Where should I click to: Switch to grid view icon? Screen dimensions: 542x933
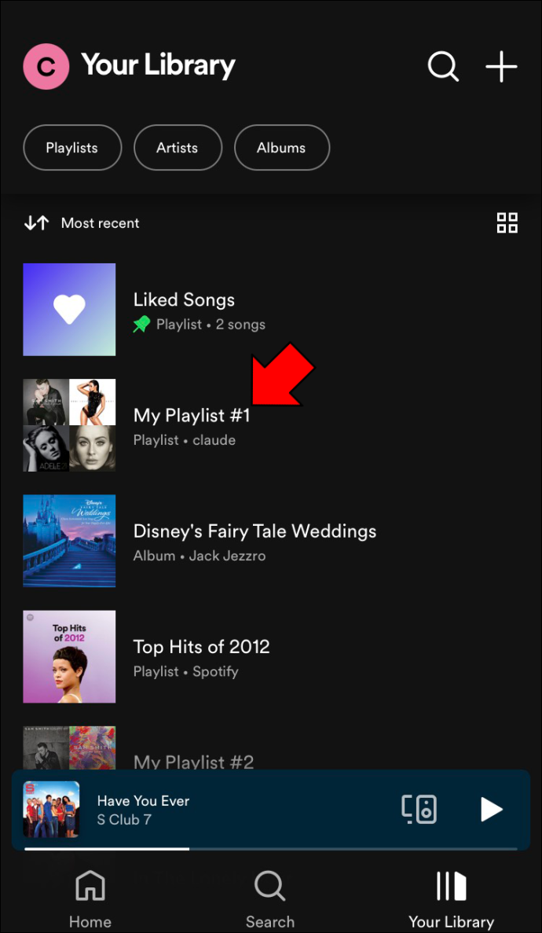(507, 223)
